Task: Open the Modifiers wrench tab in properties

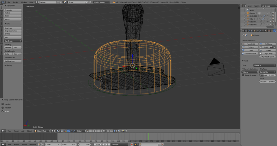Action: point(260,31)
